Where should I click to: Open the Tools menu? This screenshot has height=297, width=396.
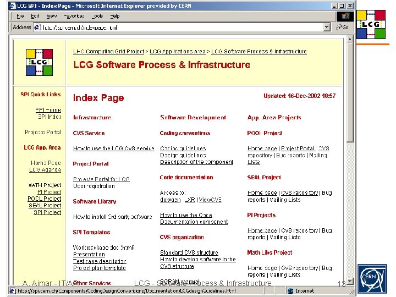[97, 16]
